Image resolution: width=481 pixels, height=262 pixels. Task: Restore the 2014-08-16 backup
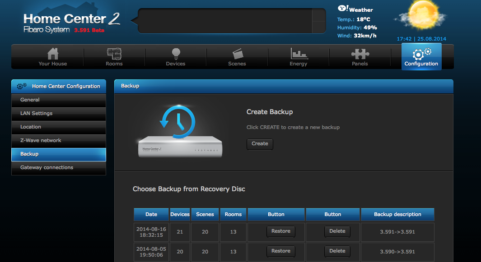point(281,231)
